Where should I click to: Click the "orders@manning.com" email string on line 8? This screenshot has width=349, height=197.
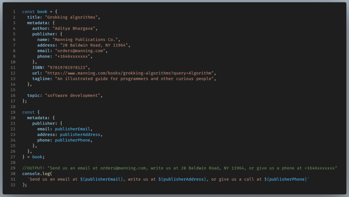point(81,51)
